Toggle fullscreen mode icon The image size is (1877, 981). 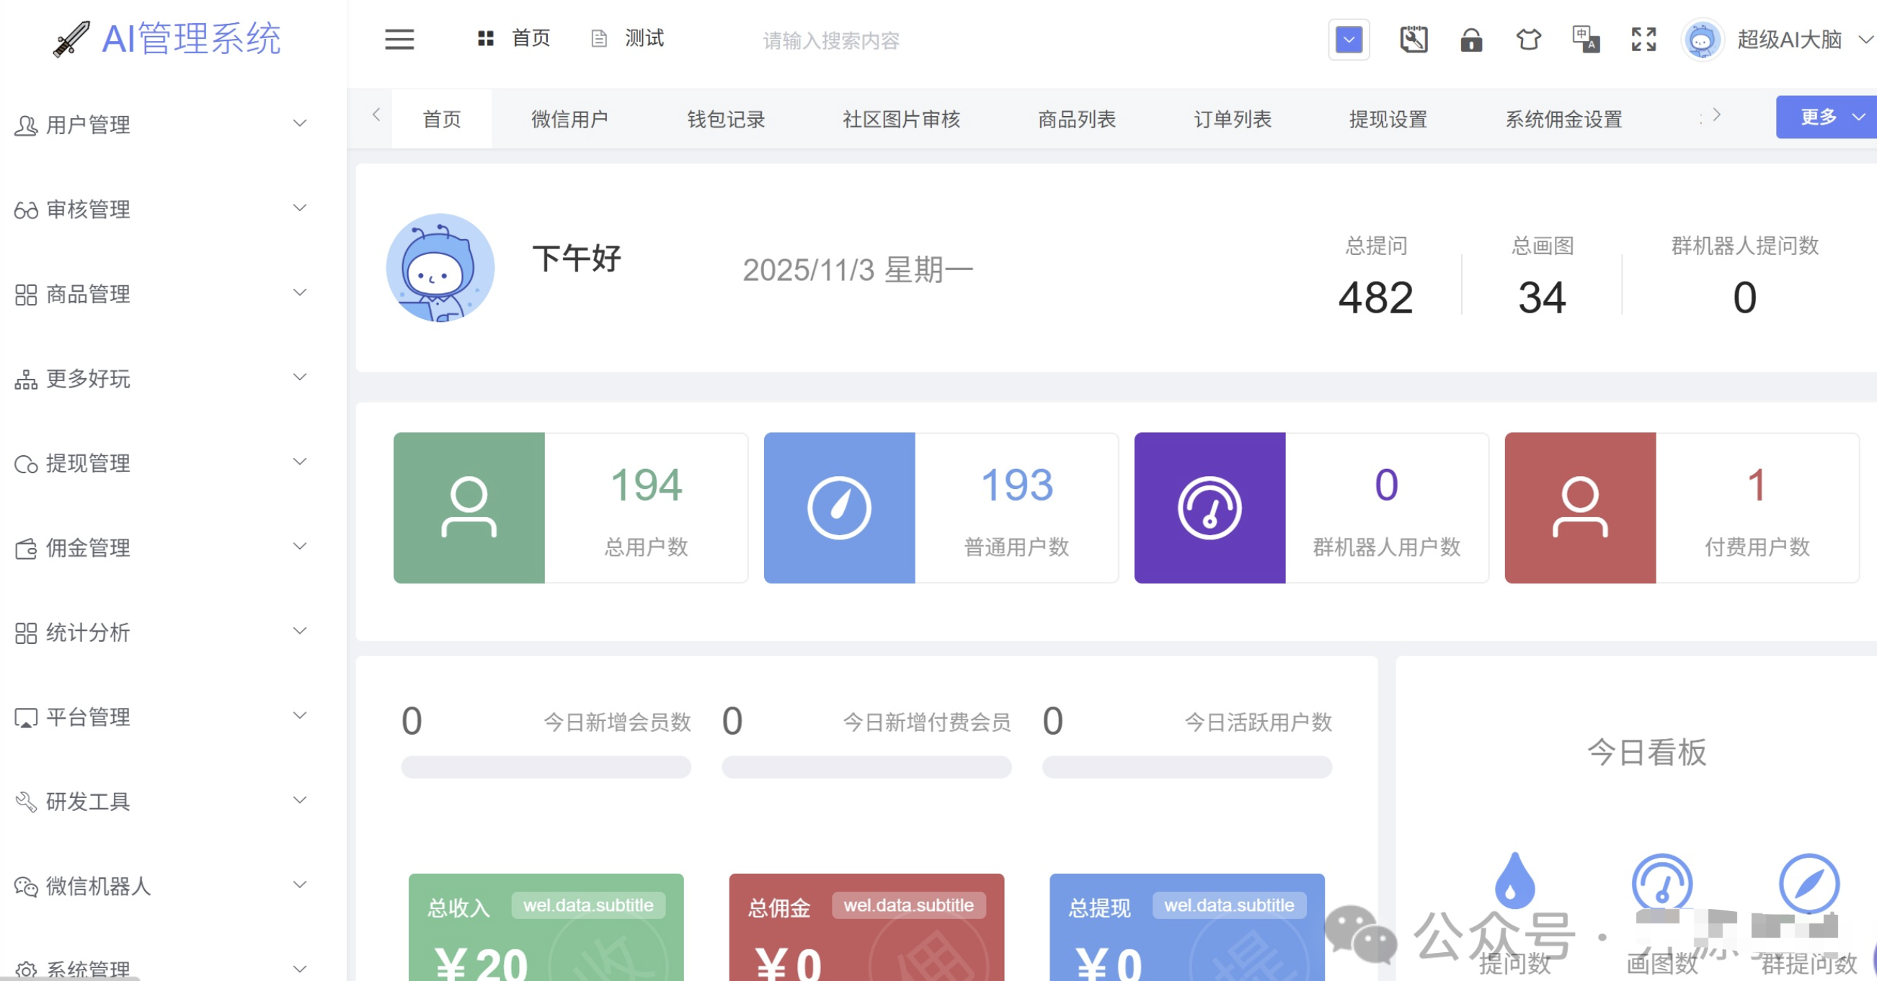pyautogui.click(x=1644, y=40)
